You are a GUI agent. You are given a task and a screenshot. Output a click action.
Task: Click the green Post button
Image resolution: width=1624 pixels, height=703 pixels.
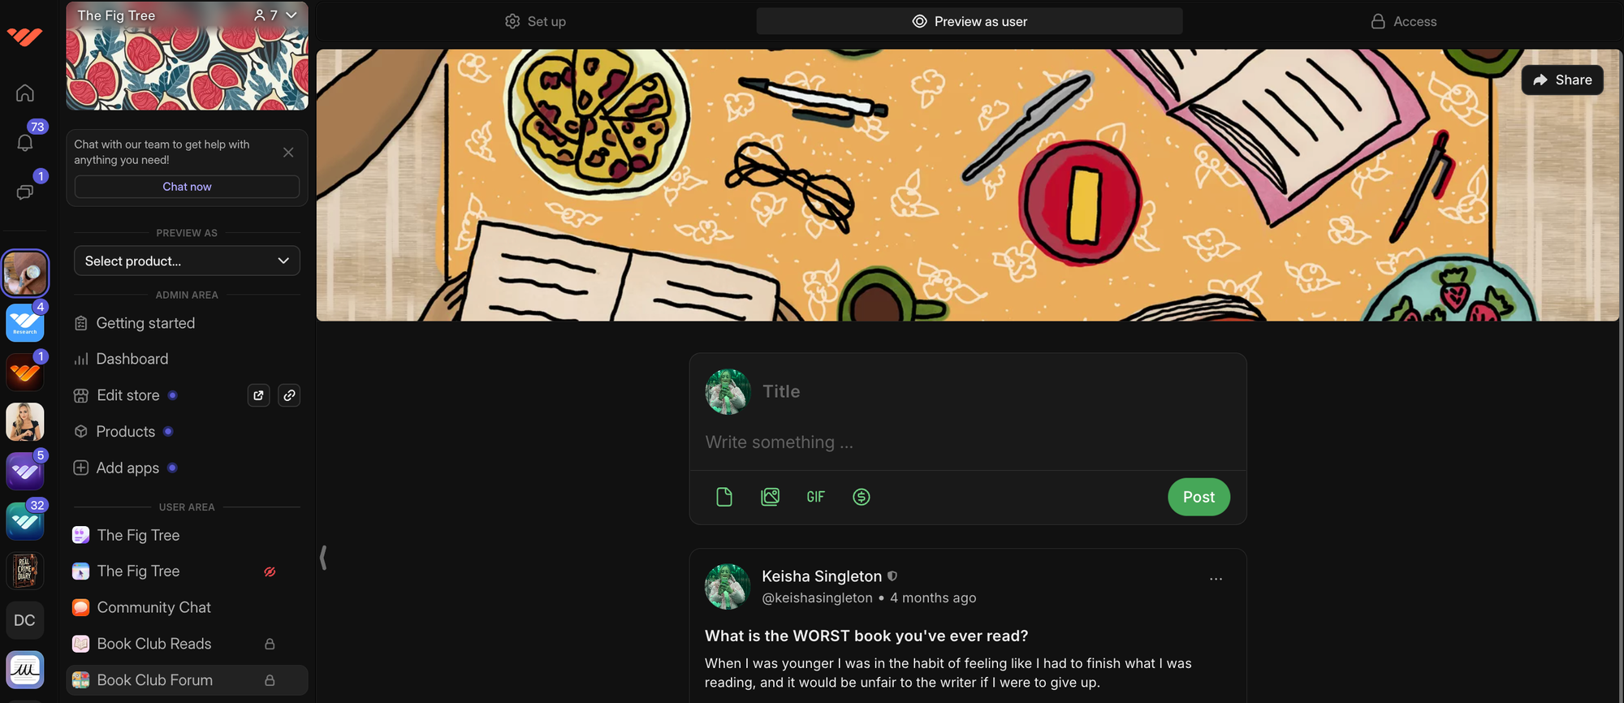coord(1199,497)
